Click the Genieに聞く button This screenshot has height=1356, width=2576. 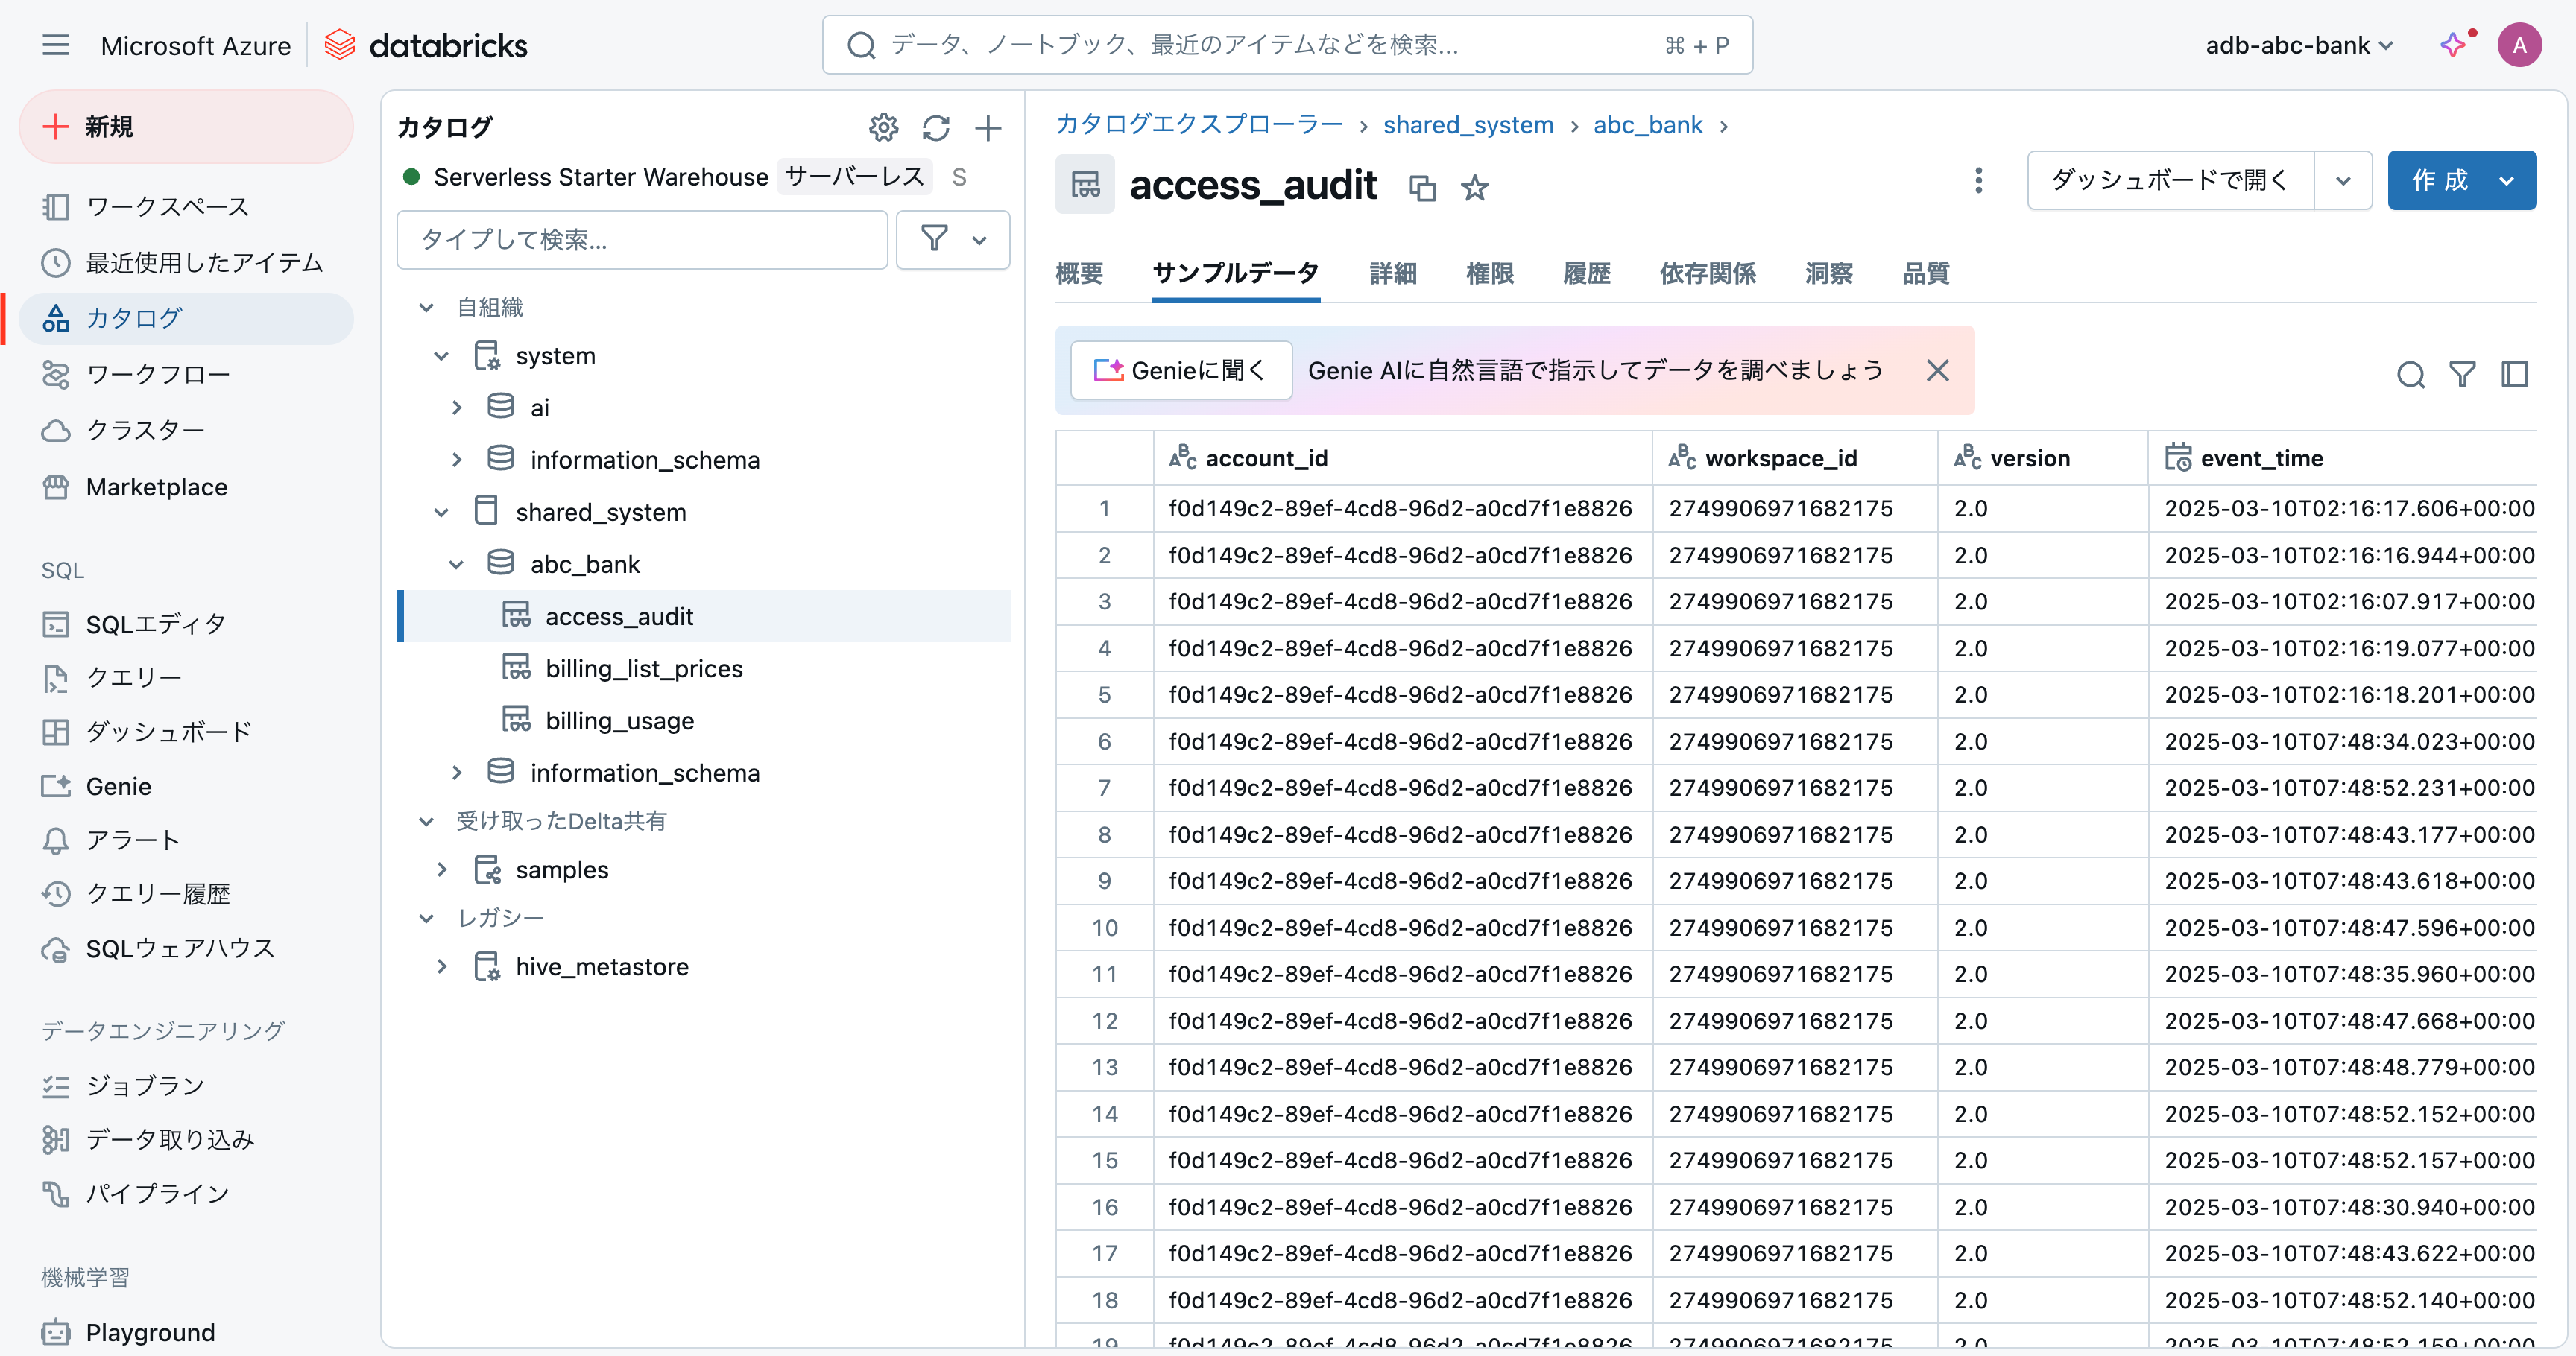pos(1181,371)
